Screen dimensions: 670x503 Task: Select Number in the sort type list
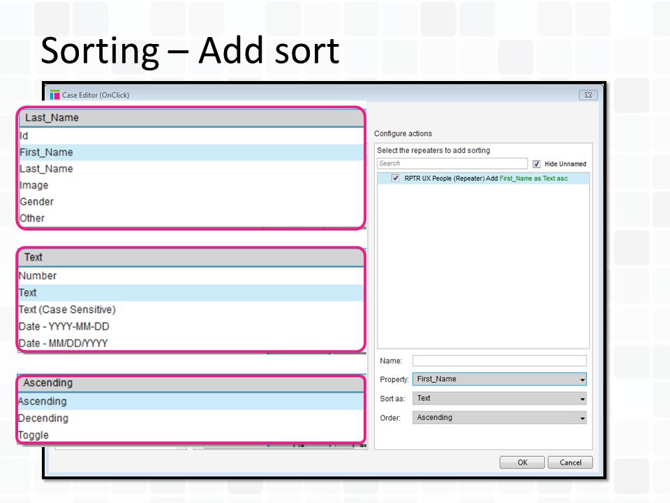coord(191,276)
